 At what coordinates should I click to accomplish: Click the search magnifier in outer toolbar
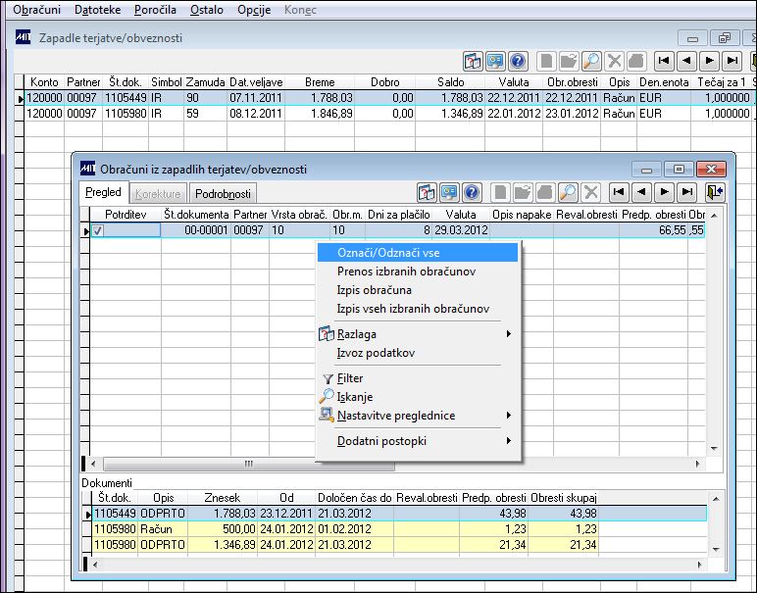[x=591, y=62]
